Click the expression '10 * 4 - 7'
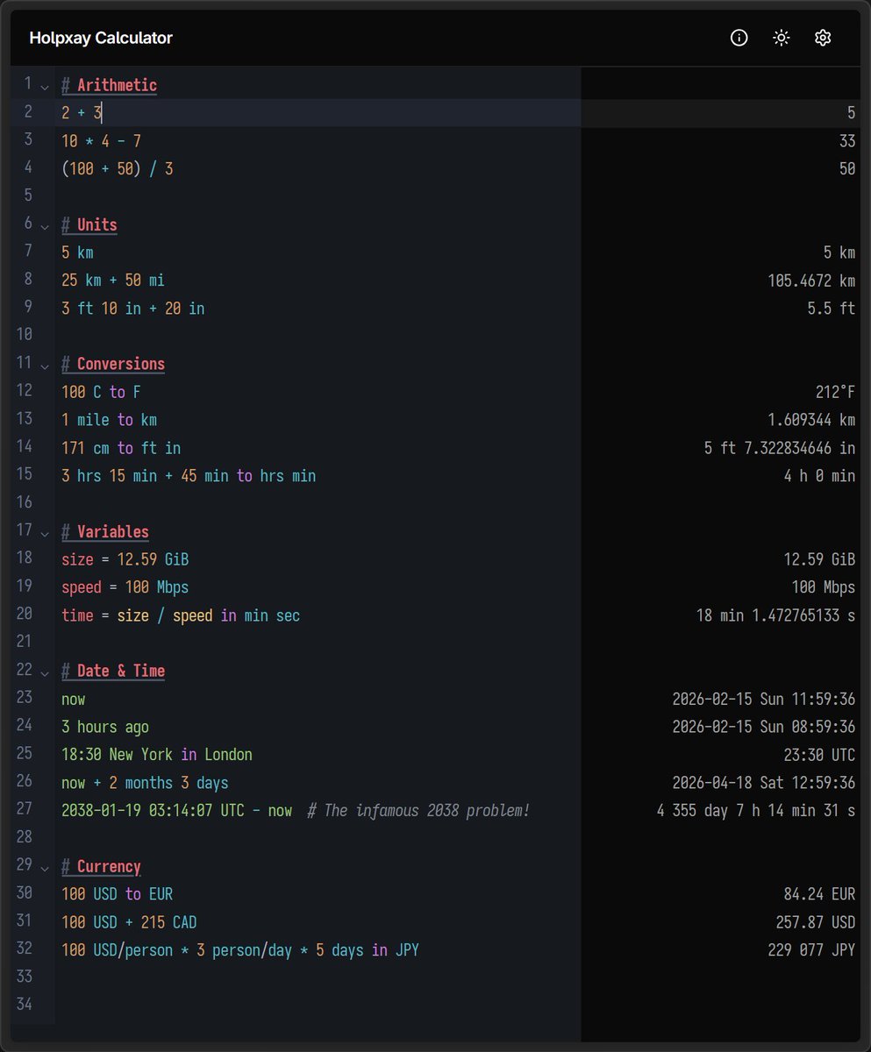871x1052 pixels. pos(101,141)
